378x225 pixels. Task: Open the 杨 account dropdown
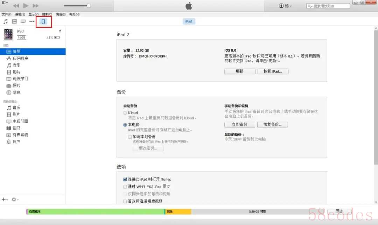coord(286,6)
